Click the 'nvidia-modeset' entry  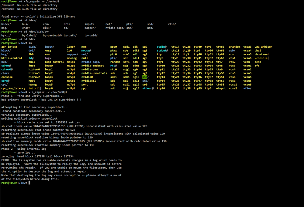tap(92, 66)
